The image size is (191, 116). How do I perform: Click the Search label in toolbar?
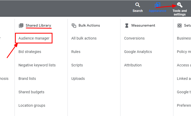(x=137, y=11)
